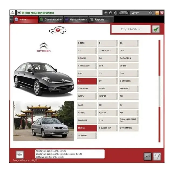Viewport: 173px width, 173px height.
Task: Click the plus icon beside Help request instructions
Action: click(19, 13)
